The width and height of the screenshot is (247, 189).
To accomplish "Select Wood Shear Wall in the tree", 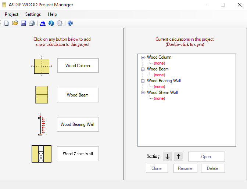I will pyautogui.click(x=162, y=92).
